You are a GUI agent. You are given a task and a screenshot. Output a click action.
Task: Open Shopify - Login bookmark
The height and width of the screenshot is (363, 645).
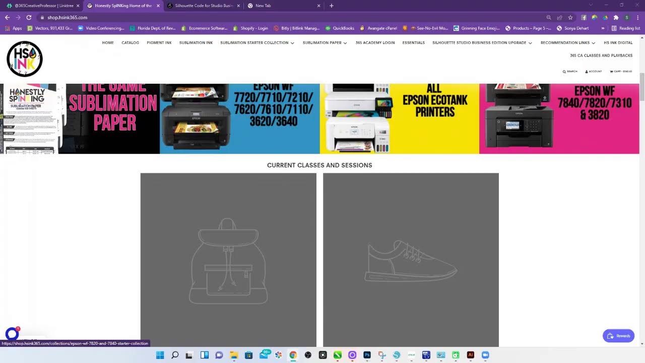click(x=250, y=28)
